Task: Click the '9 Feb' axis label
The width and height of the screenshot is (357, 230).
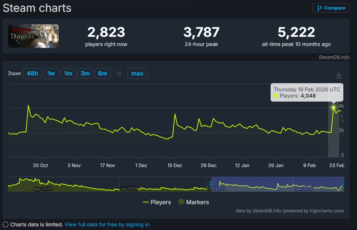Action: pyautogui.click(x=309, y=166)
